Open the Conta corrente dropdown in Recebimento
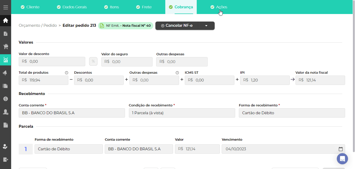The height and width of the screenshot is (169, 355). pos(72,113)
